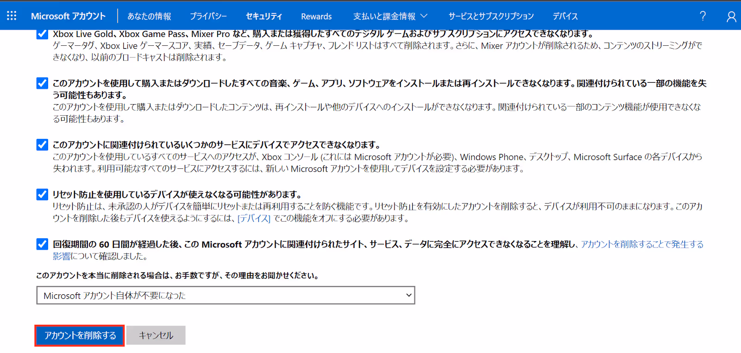Switch to the セキュリティ tab
This screenshot has width=741, height=353.
click(264, 16)
